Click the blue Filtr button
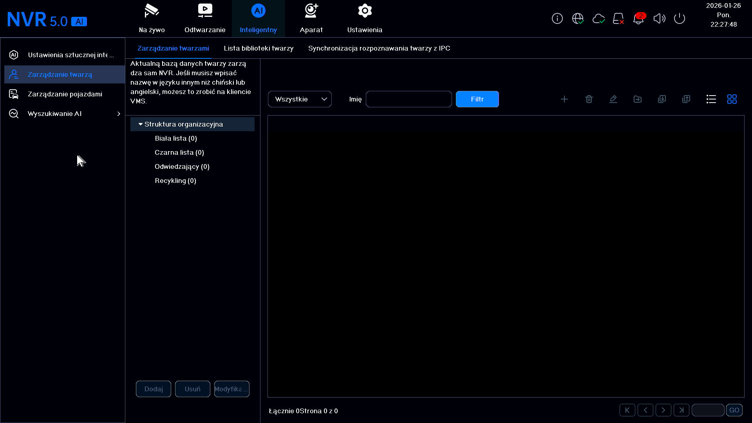Viewport: 752px width, 423px height. pyautogui.click(x=477, y=99)
